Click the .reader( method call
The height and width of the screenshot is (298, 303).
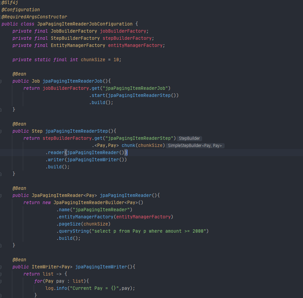tap(56, 152)
